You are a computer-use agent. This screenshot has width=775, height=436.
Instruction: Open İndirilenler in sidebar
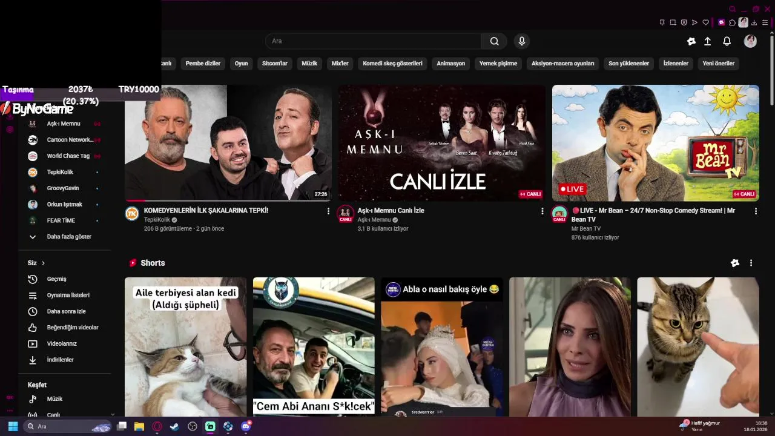click(65, 360)
